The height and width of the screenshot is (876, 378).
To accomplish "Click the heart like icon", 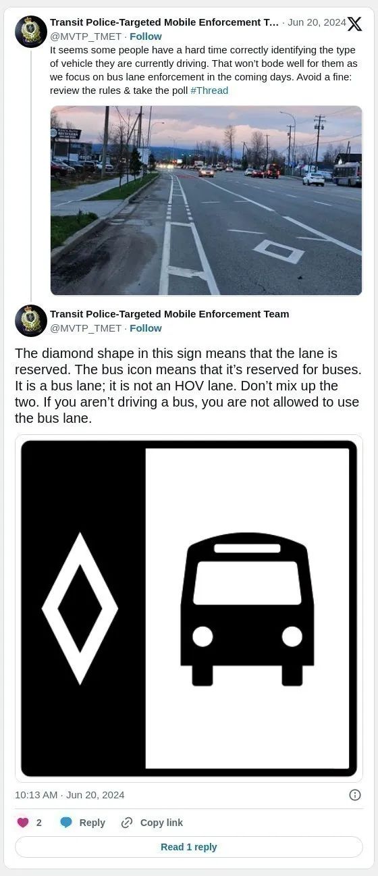I will (x=23, y=823).
